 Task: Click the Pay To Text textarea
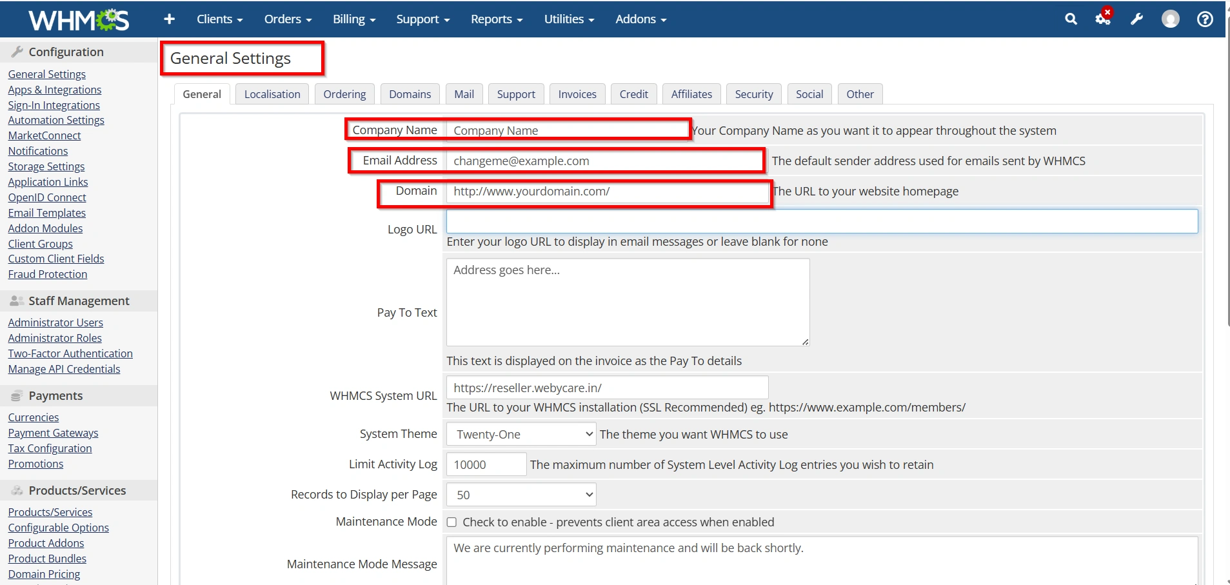click(628, 302)
